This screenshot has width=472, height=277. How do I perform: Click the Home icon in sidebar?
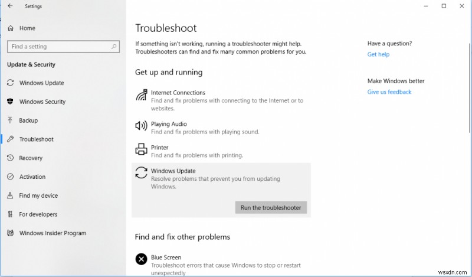point(11,28)
